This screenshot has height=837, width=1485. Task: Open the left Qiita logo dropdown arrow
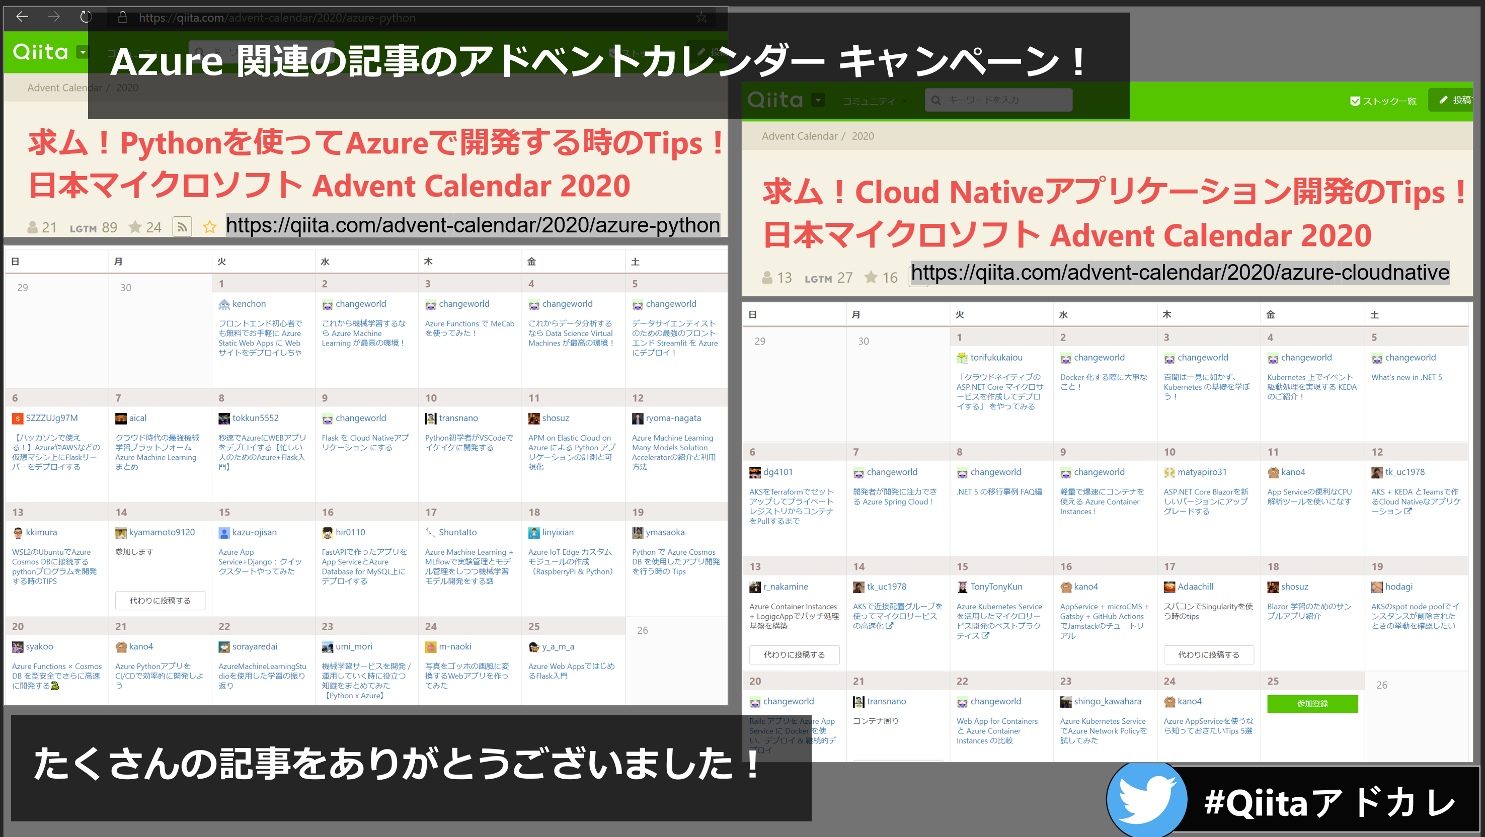point(83,52)
